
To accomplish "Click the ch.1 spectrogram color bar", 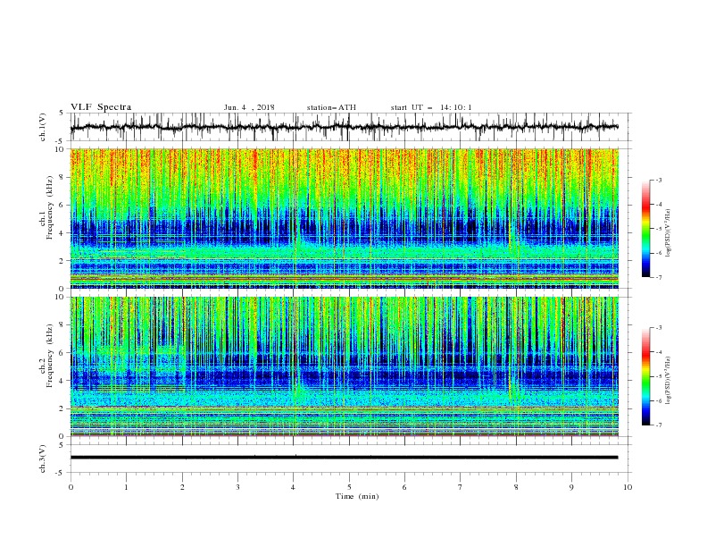I will click(645, 229).
